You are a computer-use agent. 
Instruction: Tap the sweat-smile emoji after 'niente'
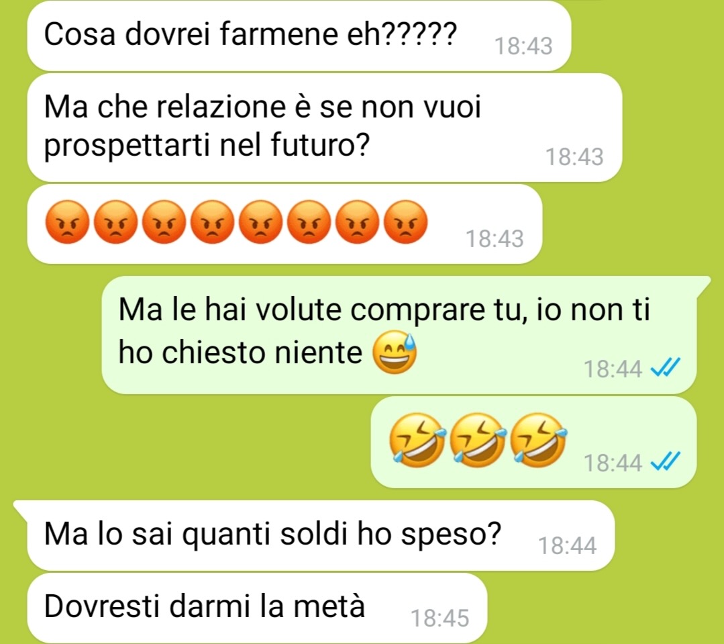(x=395, y=353)
